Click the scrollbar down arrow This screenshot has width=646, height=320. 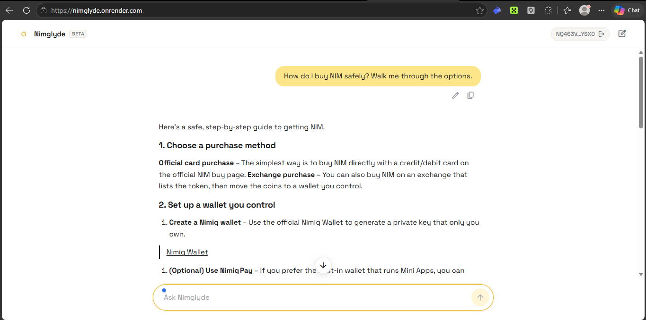[x=641, y=274]
